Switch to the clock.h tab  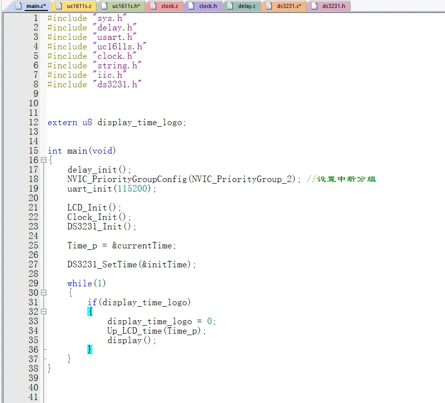coord(203,6)
